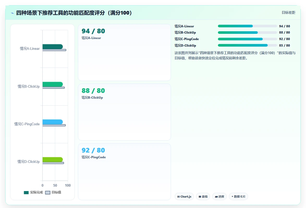Screen dimensions: 306x208
Task: Click the 进度 tag
Action: pos(219,197)
